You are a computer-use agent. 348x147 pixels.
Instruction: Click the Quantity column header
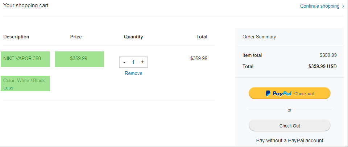click(x=133, y=37)
